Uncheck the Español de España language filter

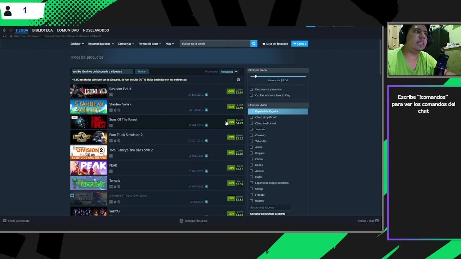(x=251, y=112)
